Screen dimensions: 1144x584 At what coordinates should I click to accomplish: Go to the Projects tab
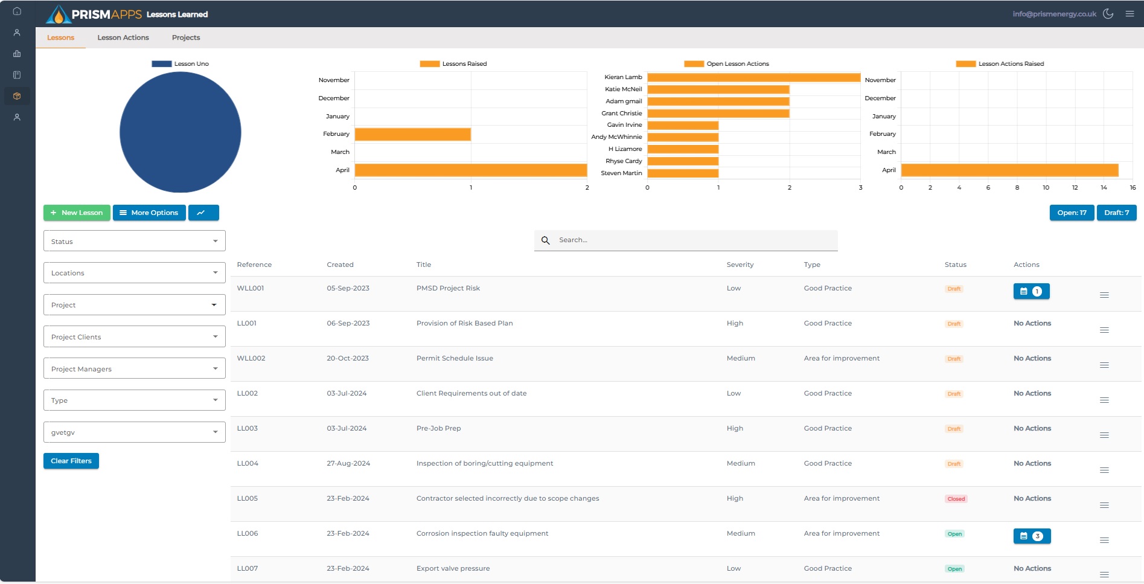[x=185, y=37]
